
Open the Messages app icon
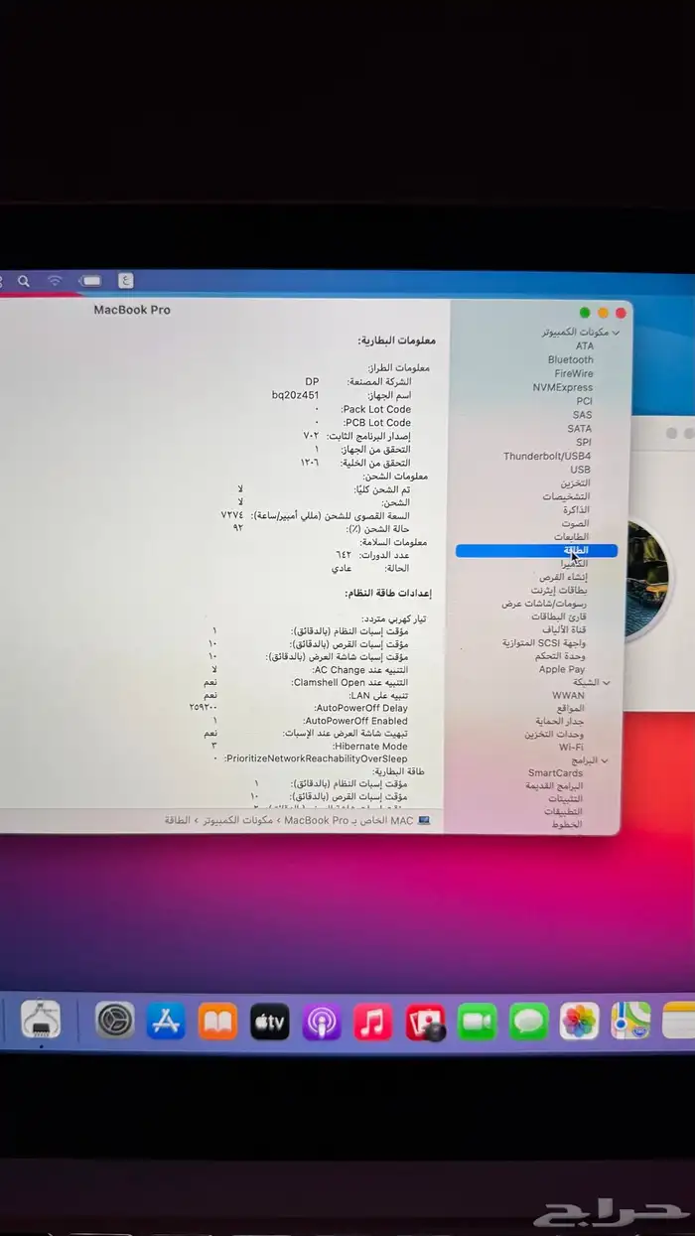coord(528,1022)
